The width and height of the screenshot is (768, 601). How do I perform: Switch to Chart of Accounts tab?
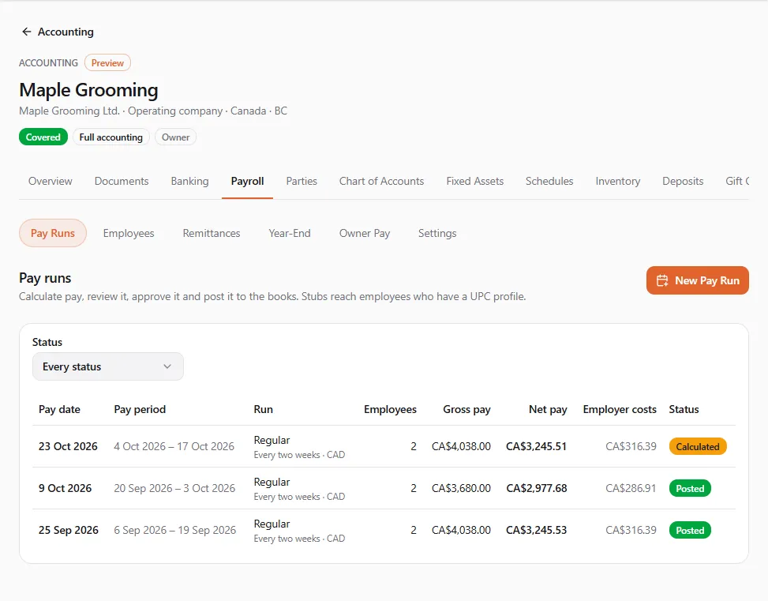click(381, 181)
